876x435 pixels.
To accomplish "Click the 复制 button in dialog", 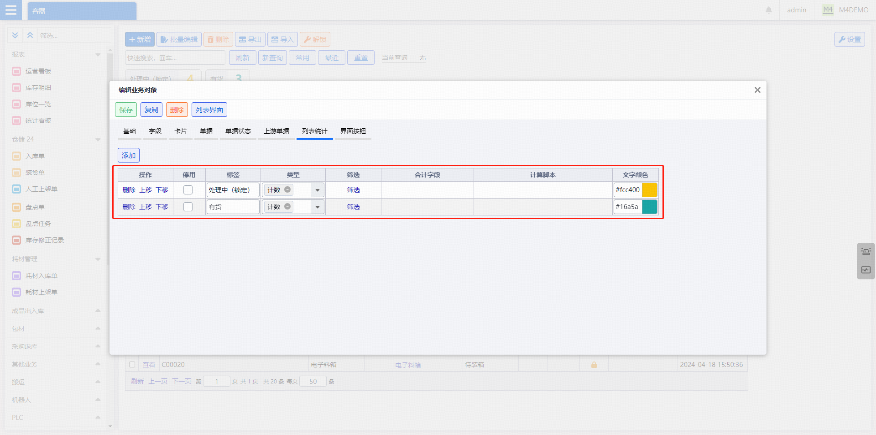I will tap(151, 110).
